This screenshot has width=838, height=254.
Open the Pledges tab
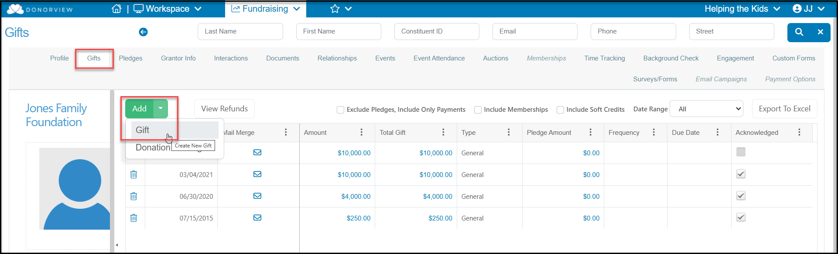coord(130,58)
